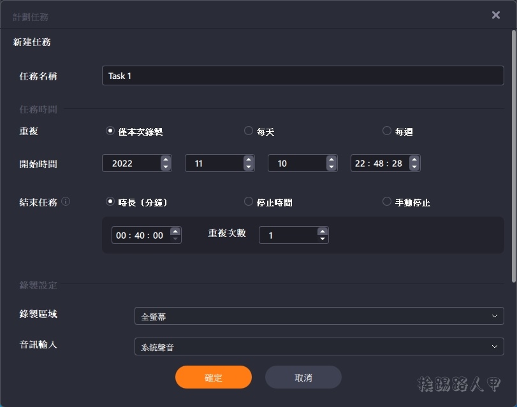Click the 取消 button

tap(303, 377)
